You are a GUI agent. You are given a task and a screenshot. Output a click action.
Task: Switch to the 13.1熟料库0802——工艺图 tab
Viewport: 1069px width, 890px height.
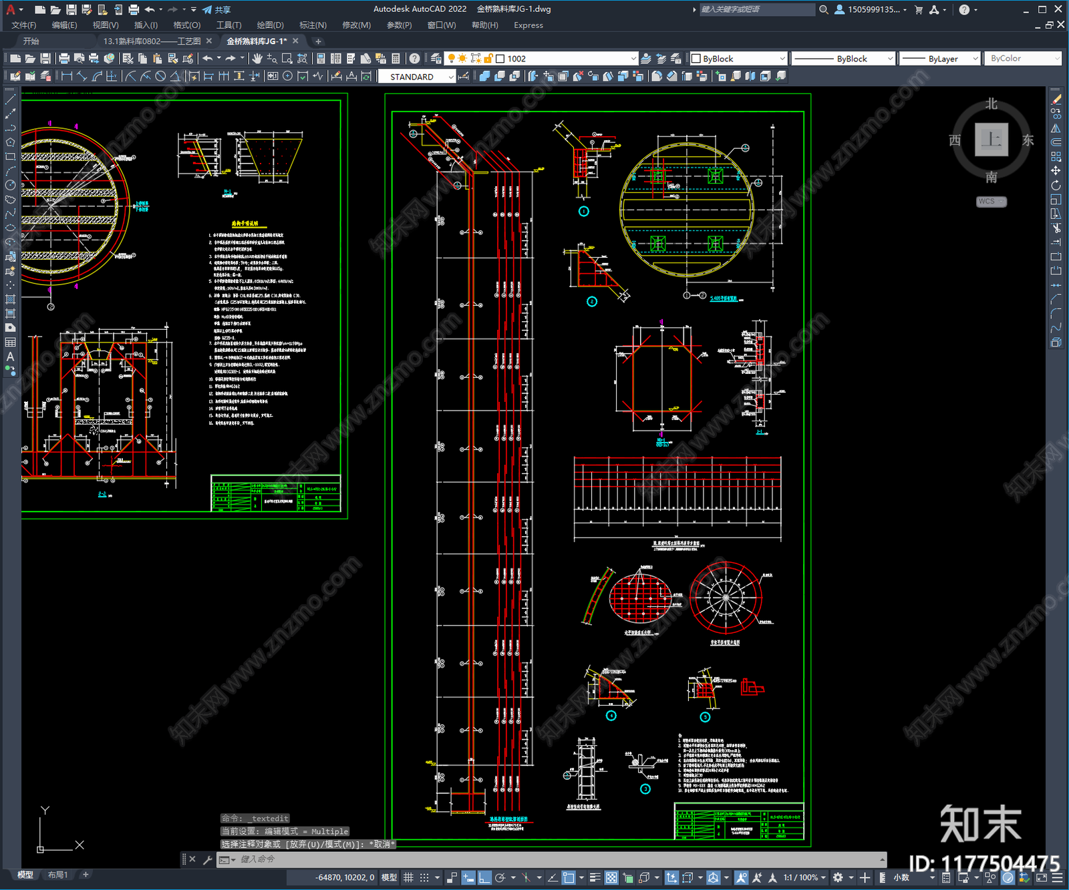152,41
